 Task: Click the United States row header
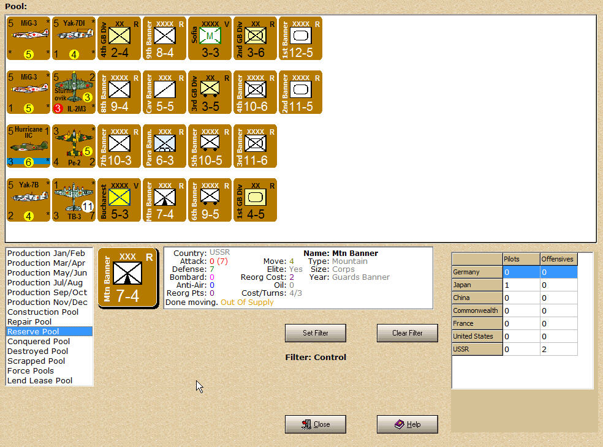tap(477, 336)
